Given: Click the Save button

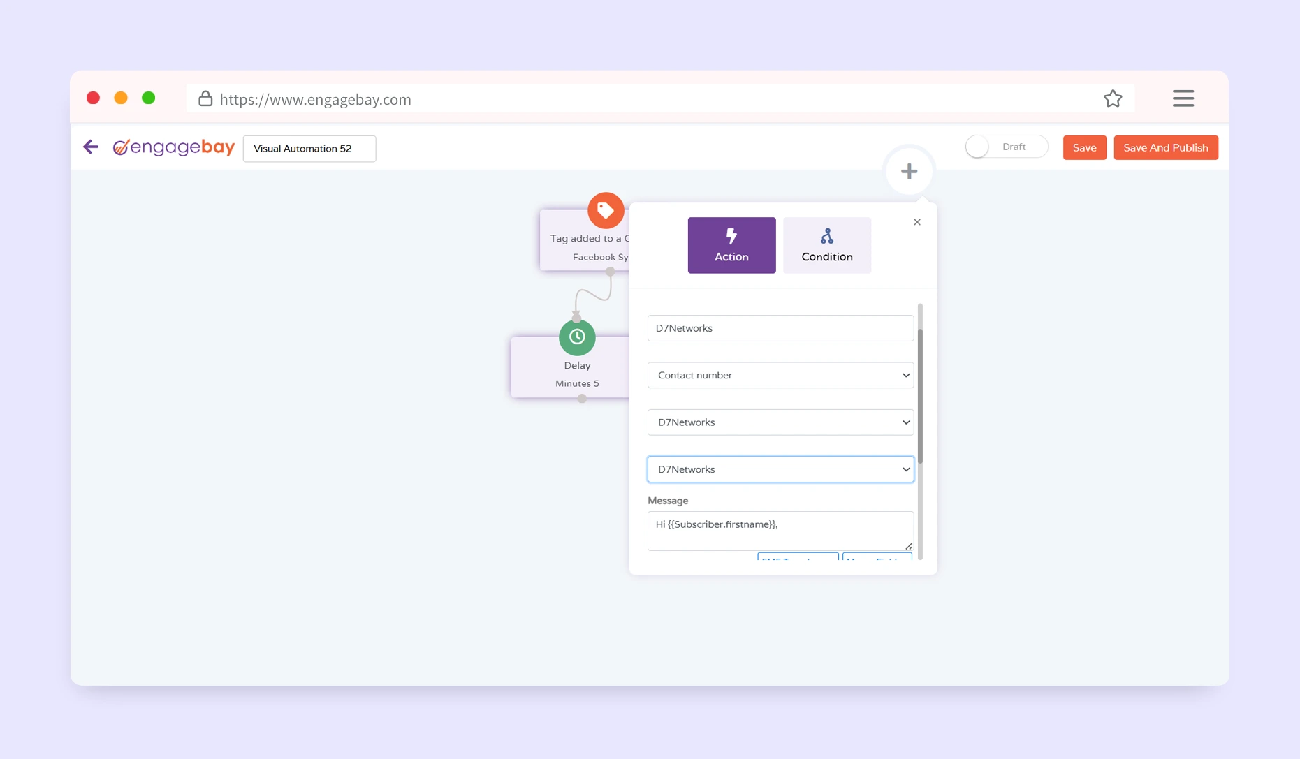Looking at the screenshot, I should (1084, 147).
